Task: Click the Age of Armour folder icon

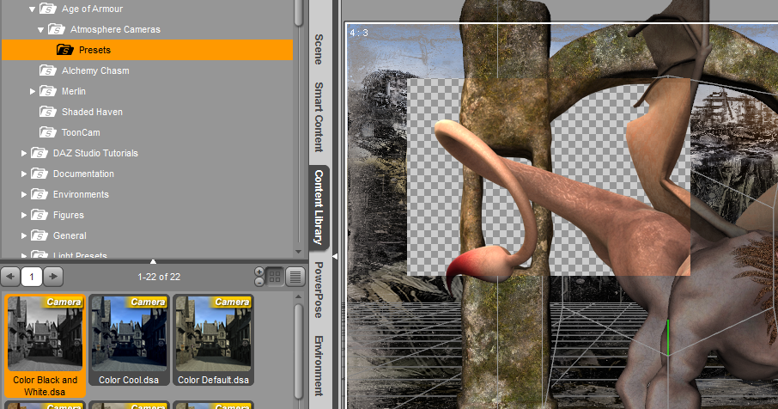Action: [47, 9]
